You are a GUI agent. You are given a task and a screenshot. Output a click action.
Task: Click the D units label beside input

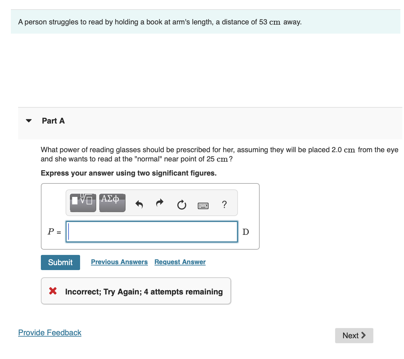click(246, 232)
